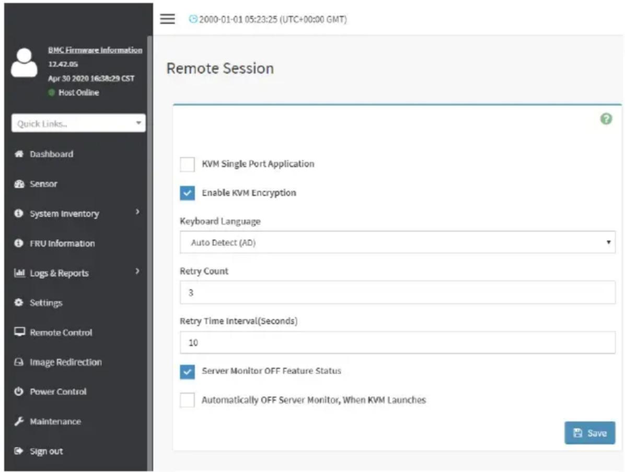Save the remote session settings

point(589,433)
